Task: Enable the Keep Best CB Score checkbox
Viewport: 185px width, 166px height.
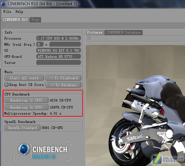Action: coord(6,85)
